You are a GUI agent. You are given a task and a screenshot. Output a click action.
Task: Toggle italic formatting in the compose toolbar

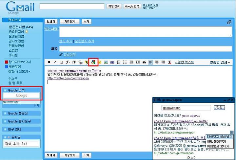(55, 62)
